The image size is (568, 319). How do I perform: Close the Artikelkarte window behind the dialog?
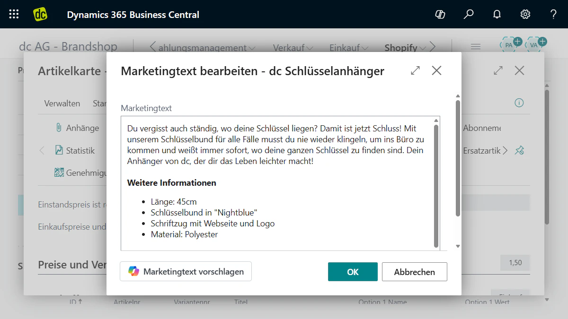519,71
